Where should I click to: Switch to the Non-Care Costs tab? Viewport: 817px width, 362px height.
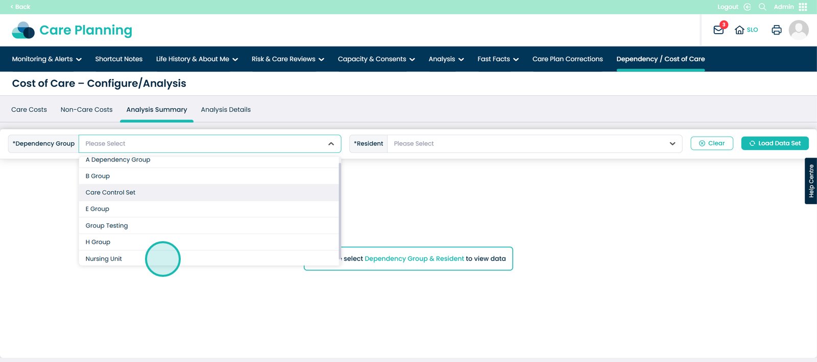pyautogui.click(x=86, y=110)
